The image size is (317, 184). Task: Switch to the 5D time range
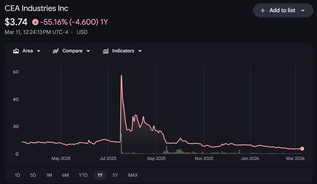[x=33, y=175]
